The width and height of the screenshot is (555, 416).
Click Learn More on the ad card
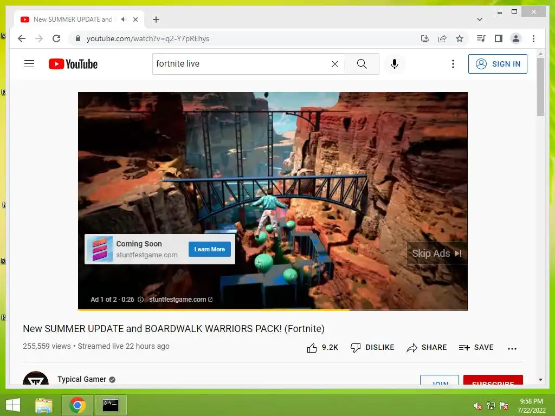[x=210, y=249]
